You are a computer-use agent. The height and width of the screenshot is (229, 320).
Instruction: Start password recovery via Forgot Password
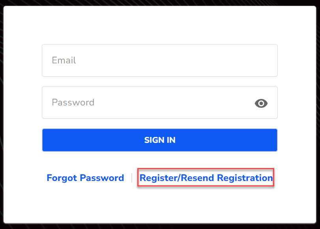click(x=85, y=177)
